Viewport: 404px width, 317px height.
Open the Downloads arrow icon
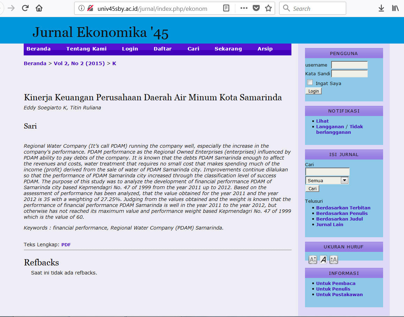click(381, 8)
